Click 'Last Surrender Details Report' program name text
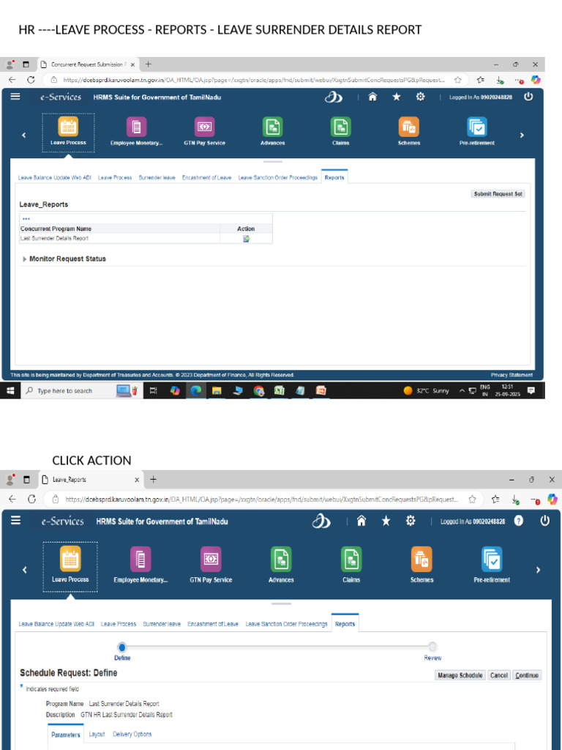Screen dimensions: 562x750 click(x=54, y=238)
